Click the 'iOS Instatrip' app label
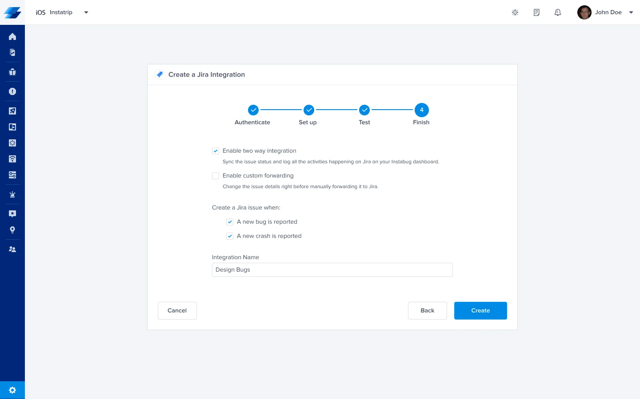This screenshot has width=640, height=399. [x=54, y=12]
